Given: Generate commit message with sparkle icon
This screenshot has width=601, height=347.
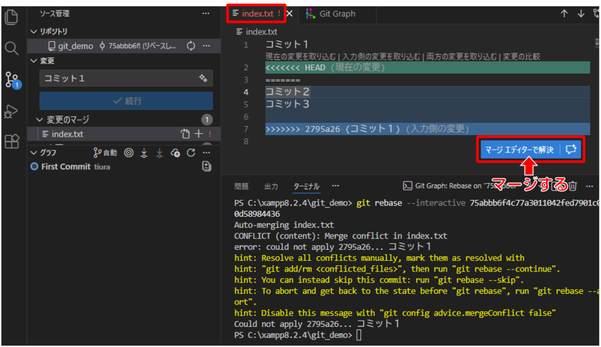Looking at the screenshot, I should click(x=203, y=78).
